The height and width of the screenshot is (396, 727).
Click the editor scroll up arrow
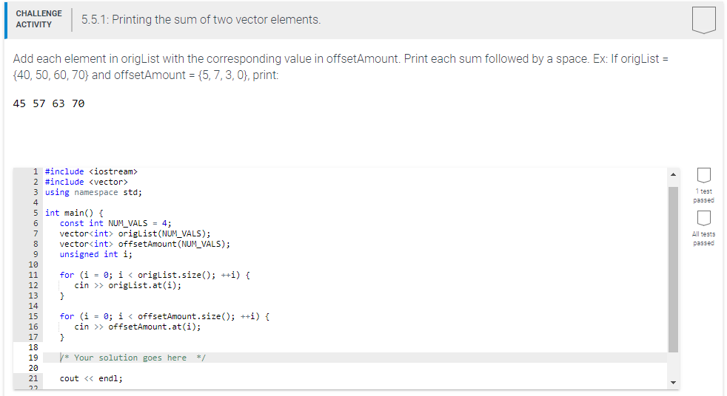[x=673, y=174]
